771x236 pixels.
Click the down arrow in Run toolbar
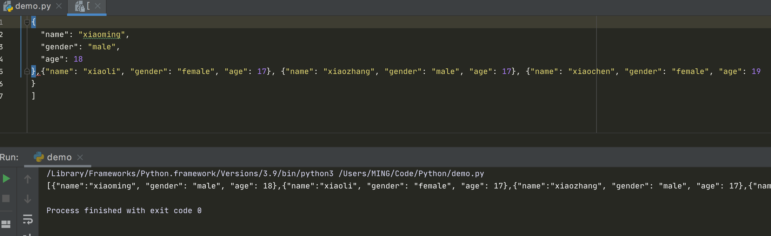(x=28, y=199)
